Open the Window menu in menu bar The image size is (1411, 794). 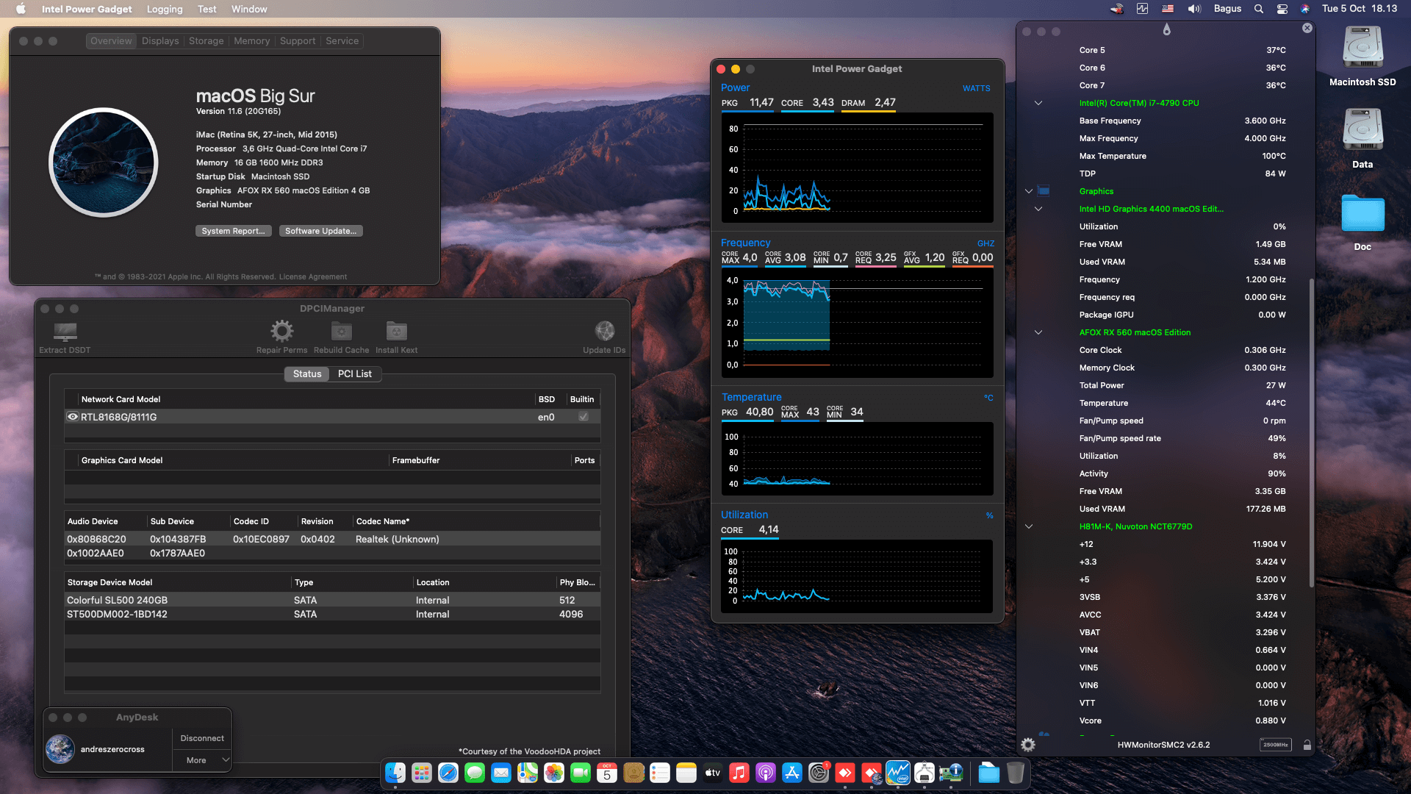pos(249,9)
